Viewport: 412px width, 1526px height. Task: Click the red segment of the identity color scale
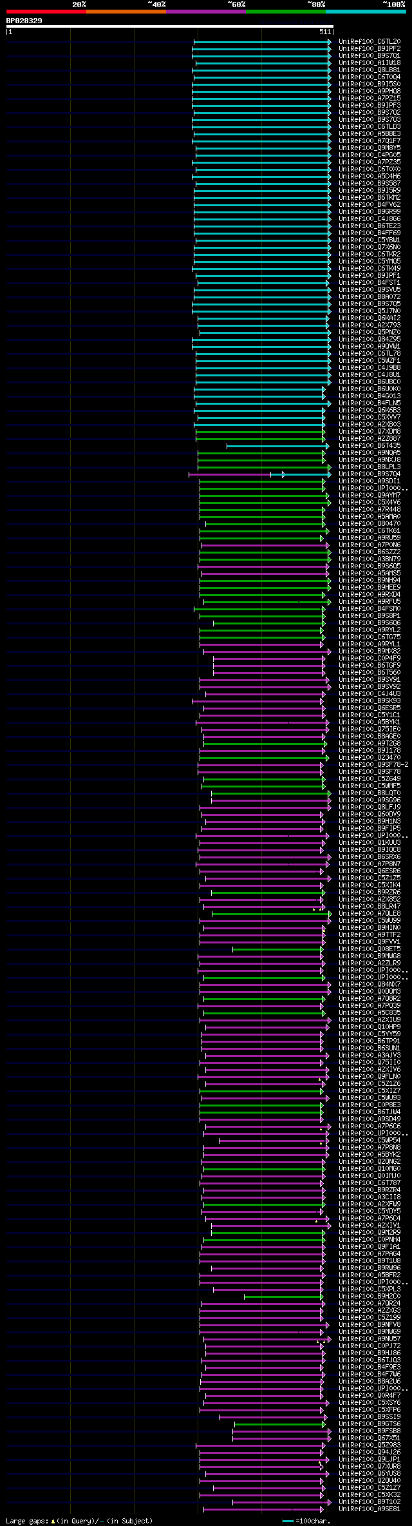click(46, 12)
